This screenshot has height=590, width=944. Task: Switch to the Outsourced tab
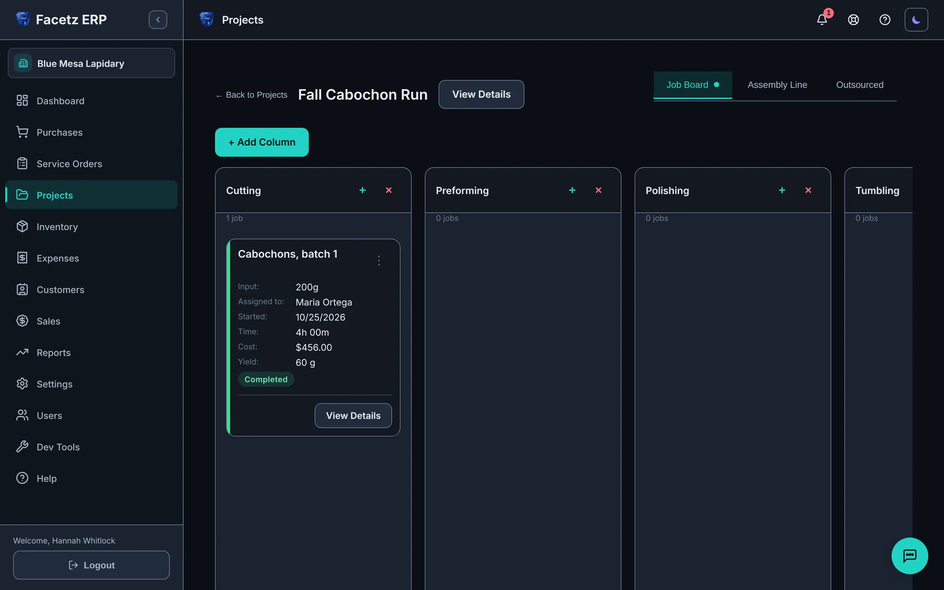(860, 85)
